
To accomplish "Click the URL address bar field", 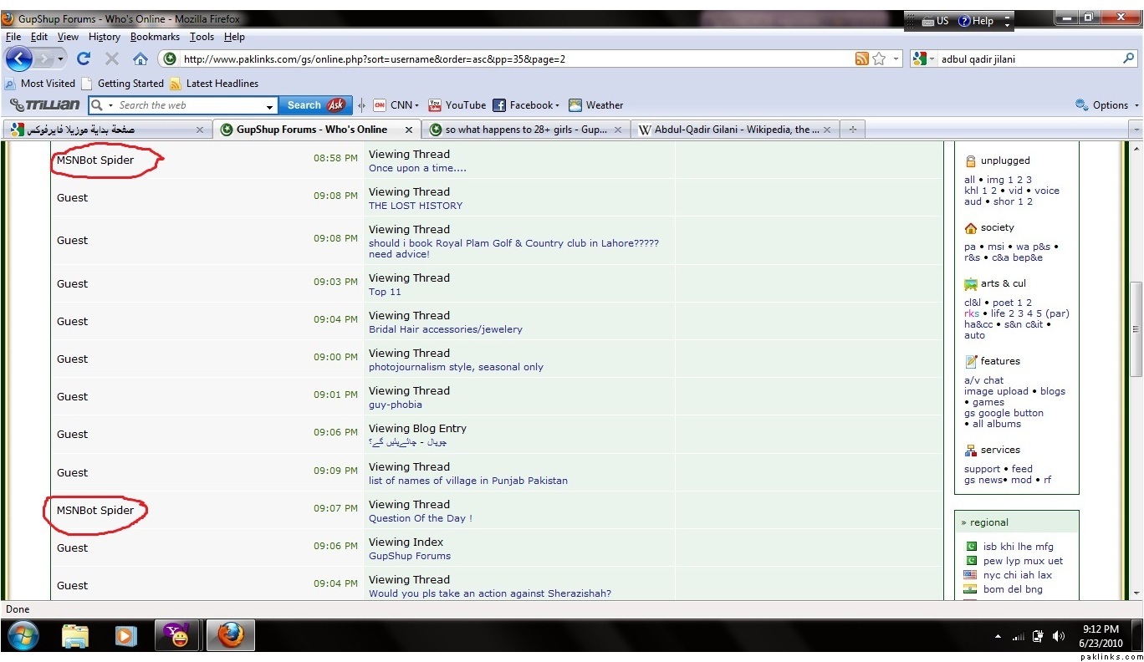I will [510, 59].
